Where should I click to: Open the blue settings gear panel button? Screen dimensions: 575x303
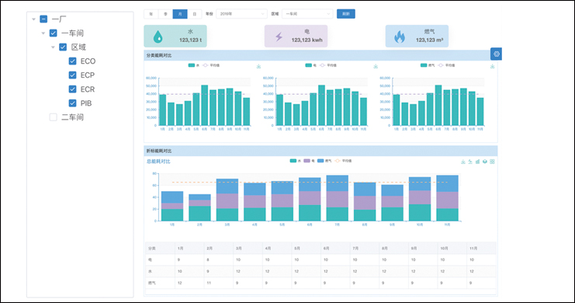[496, 54]
